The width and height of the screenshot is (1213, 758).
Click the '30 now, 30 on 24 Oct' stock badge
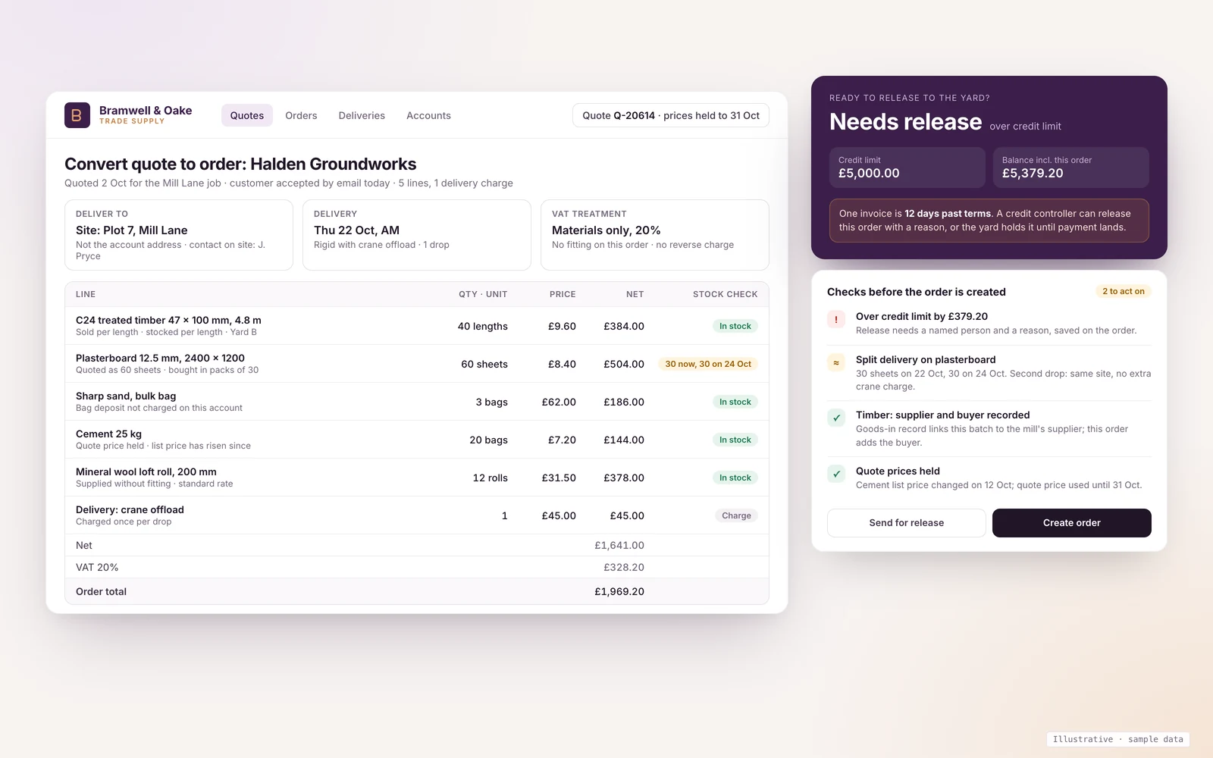coord(708,364)
